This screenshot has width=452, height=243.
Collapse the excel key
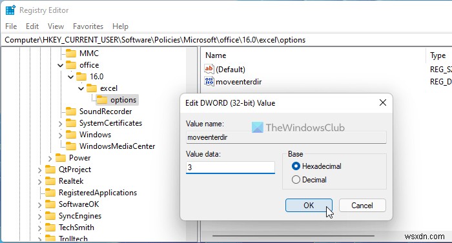pyautogui.click(x=81, y=88)
